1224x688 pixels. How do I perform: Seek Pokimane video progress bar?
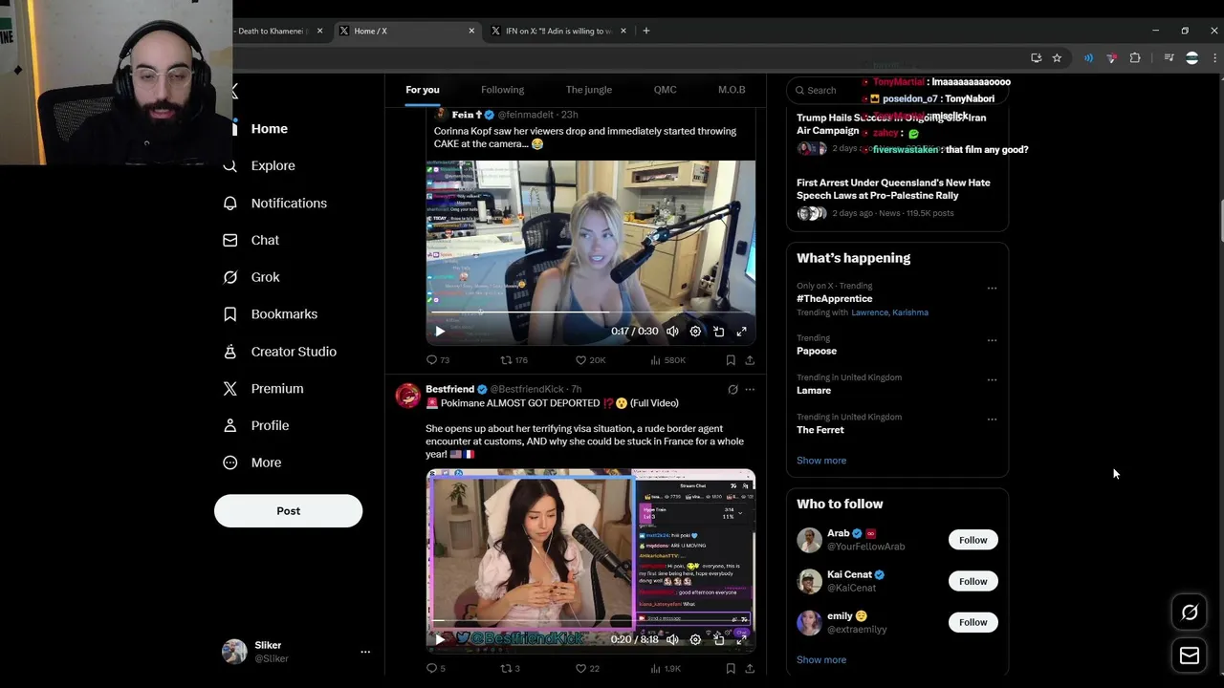590,621
